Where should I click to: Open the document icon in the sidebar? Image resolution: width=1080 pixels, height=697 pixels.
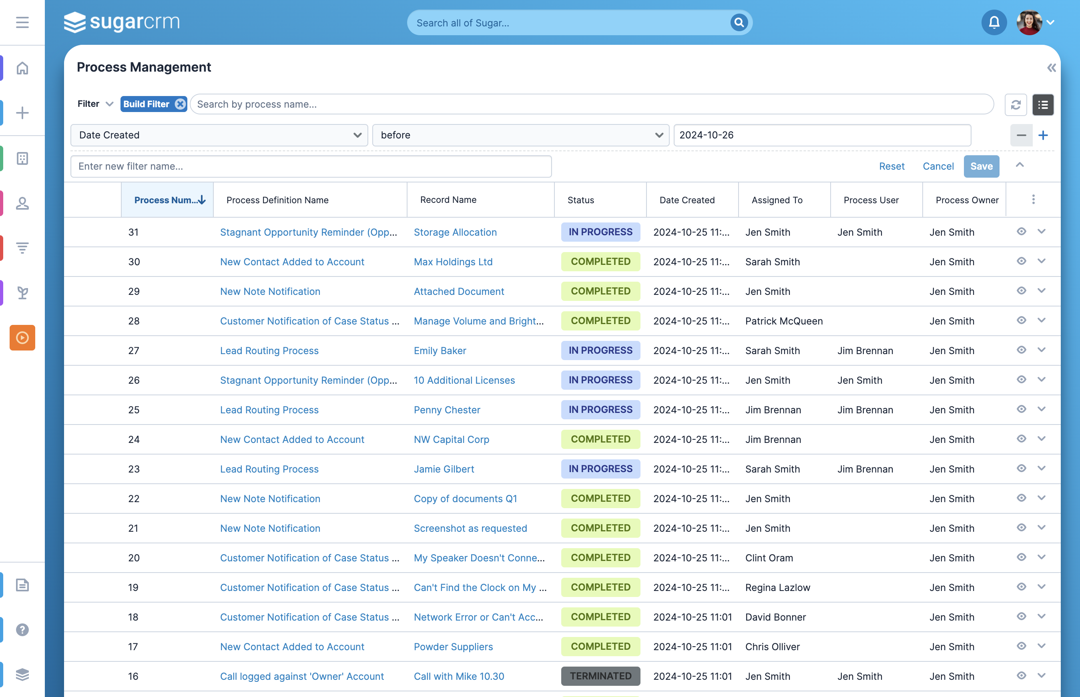tap(22, 585)
